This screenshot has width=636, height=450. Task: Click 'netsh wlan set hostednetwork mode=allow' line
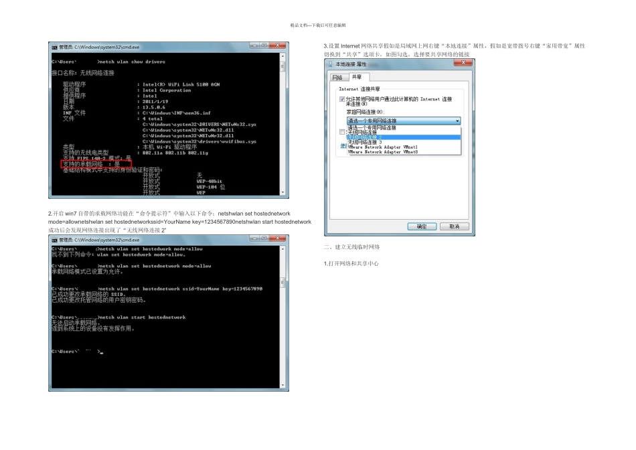click(x=155, y=267)
